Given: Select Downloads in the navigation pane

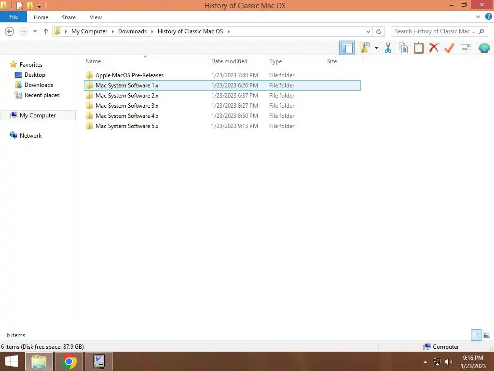Looking at the screenshot, I should [39, 85].
